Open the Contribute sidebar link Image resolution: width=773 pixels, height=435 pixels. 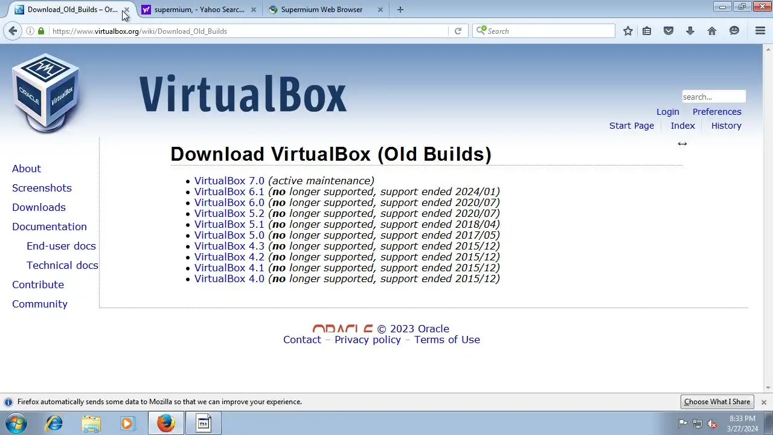click(38, 285)
